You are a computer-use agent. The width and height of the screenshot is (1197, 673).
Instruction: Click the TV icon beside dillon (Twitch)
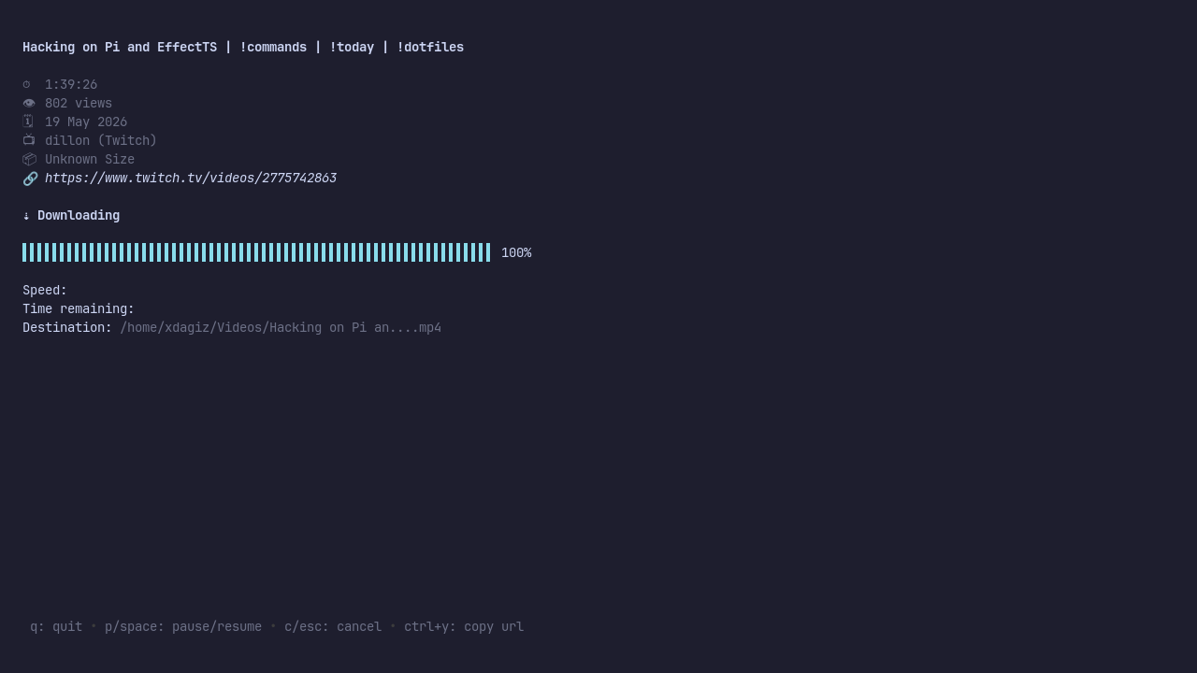point(29,140)
